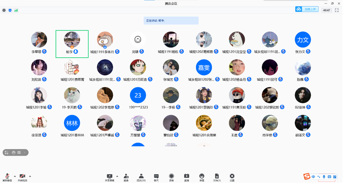Start recording with the 录制 icon
This screenshot has width=343, height=185.
[171, 177]
